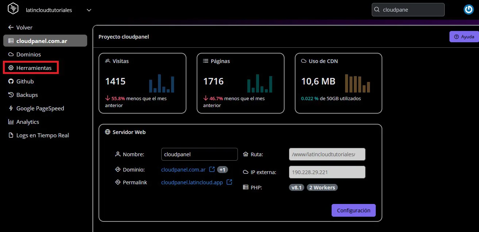Screen dimensions: 479x232
Task: Expand the latincloudtutoriales account dropdown
Action: (x=89, y=10)
